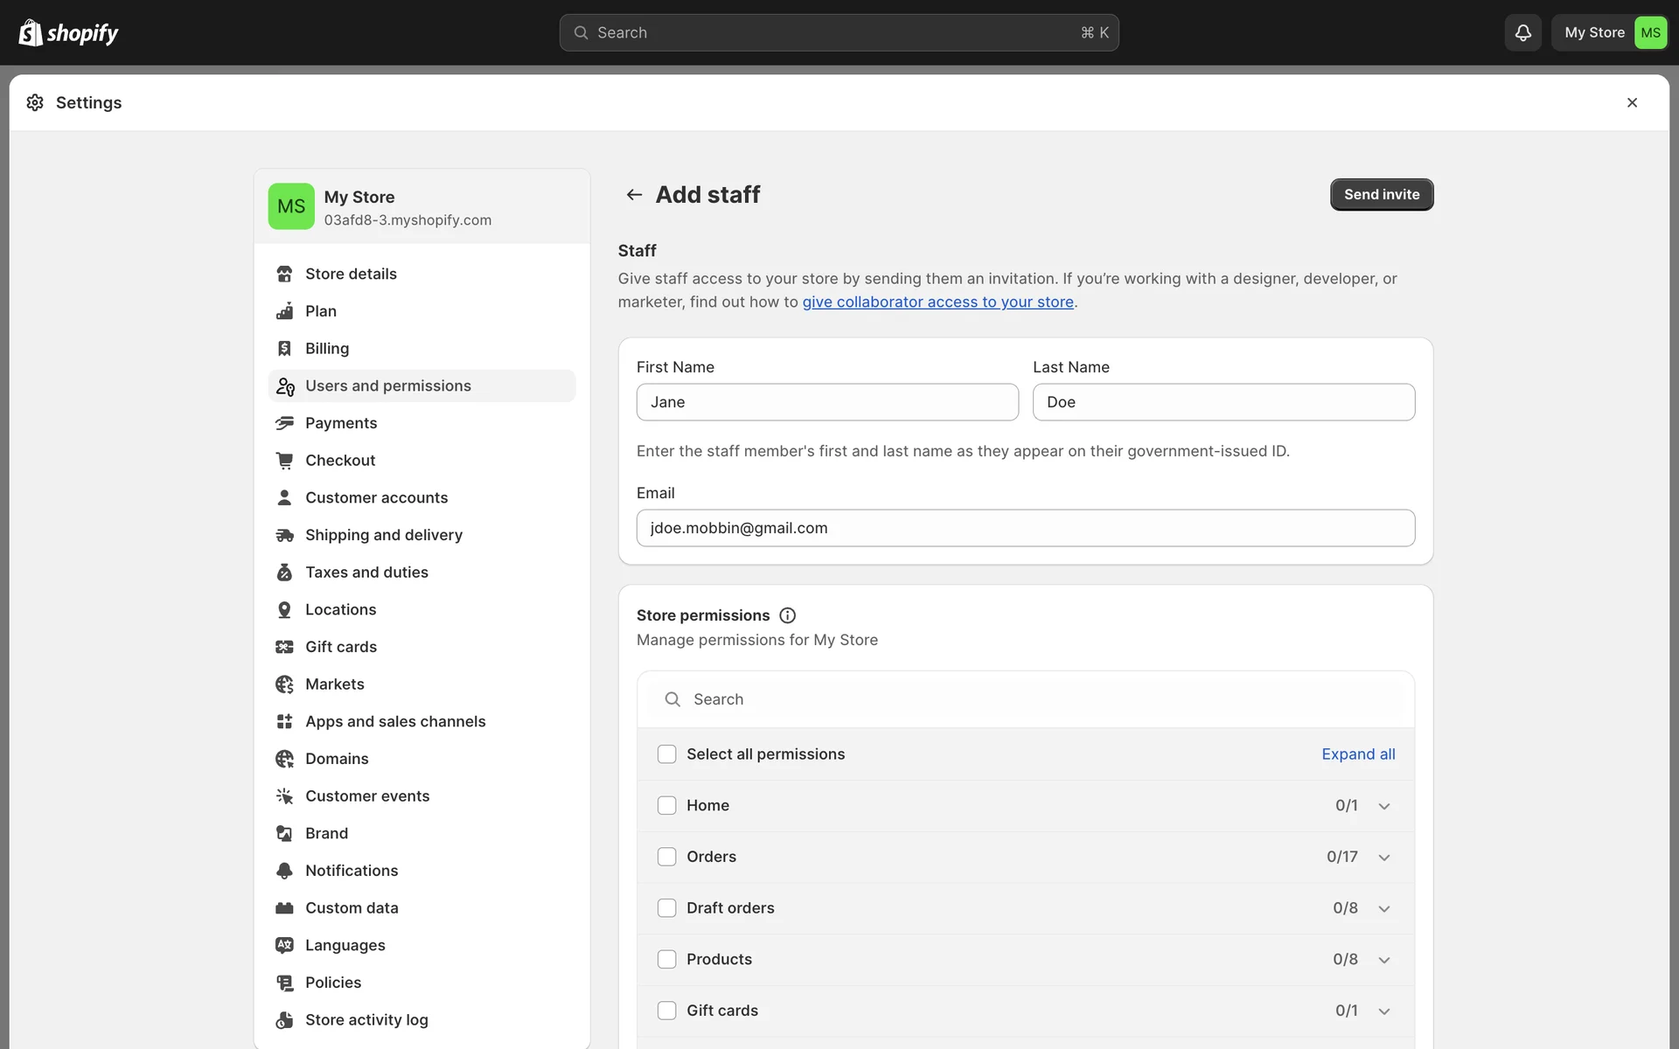Image resolution: width=1679 pixels, height=1049 pixels.
Task: Click the Shipping and delivery truck icon
Action: point(284,535)
